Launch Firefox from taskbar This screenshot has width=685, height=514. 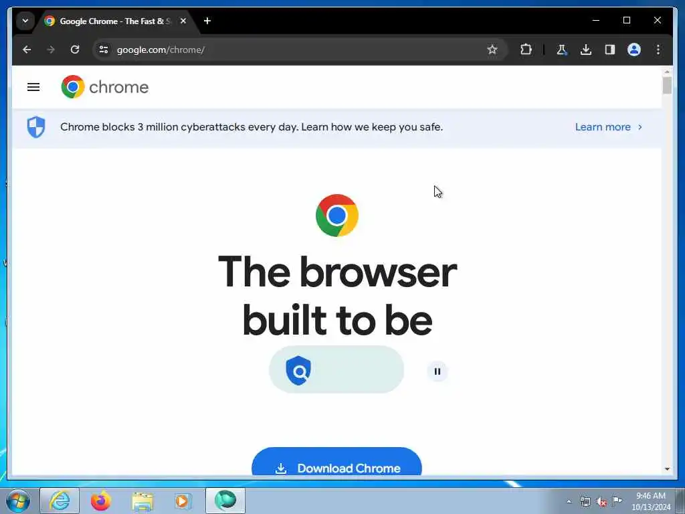pyautogui.click(x=101, y=501)
